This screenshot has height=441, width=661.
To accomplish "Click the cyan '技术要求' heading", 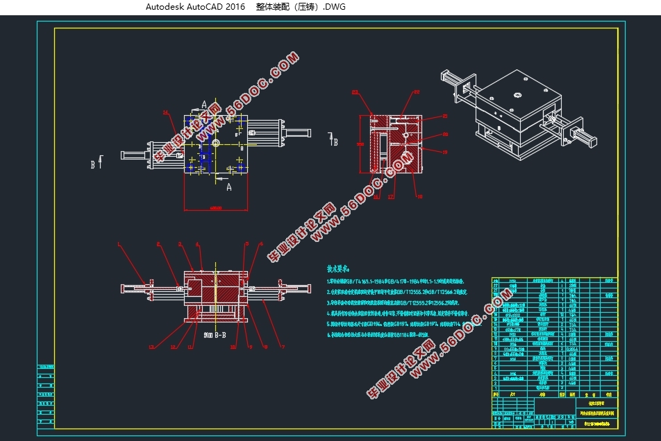I will (x=338, y=268).
